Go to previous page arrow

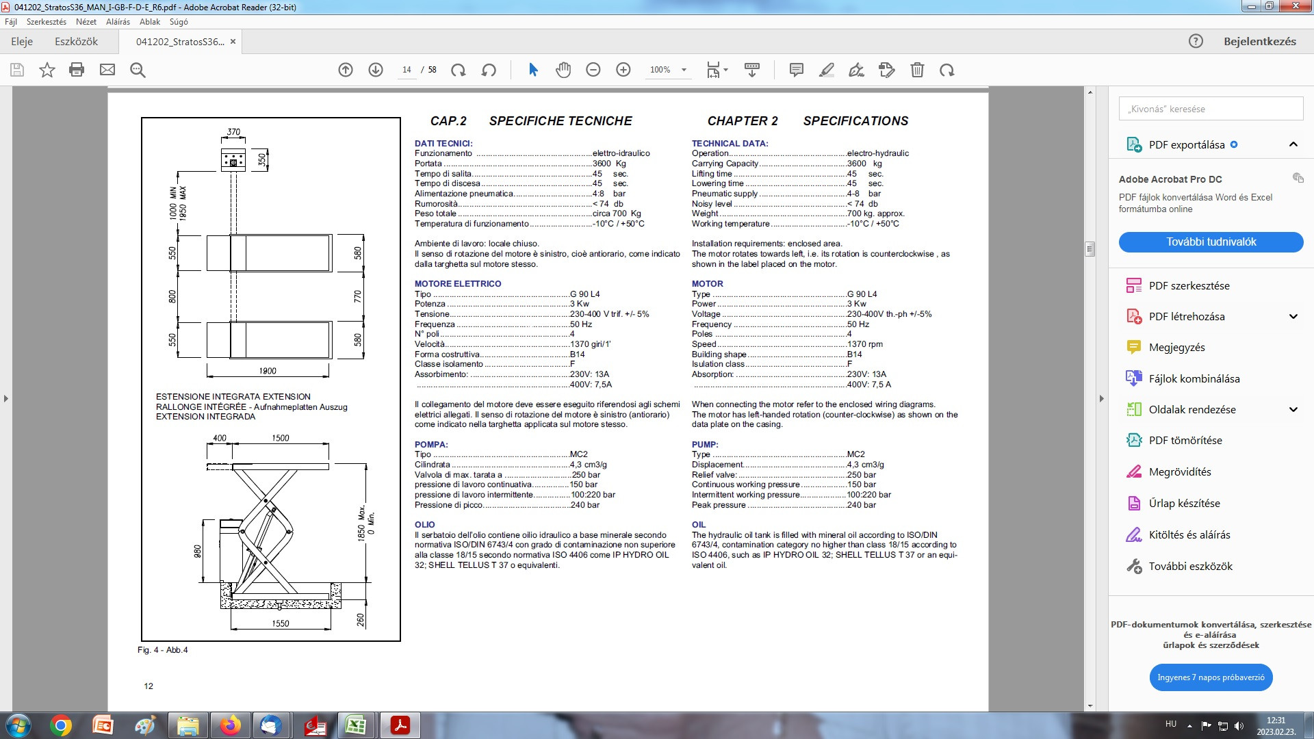346,70
